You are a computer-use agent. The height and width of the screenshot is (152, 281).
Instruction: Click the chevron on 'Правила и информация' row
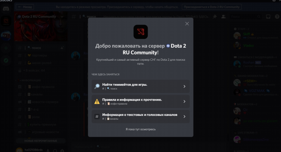184,101
